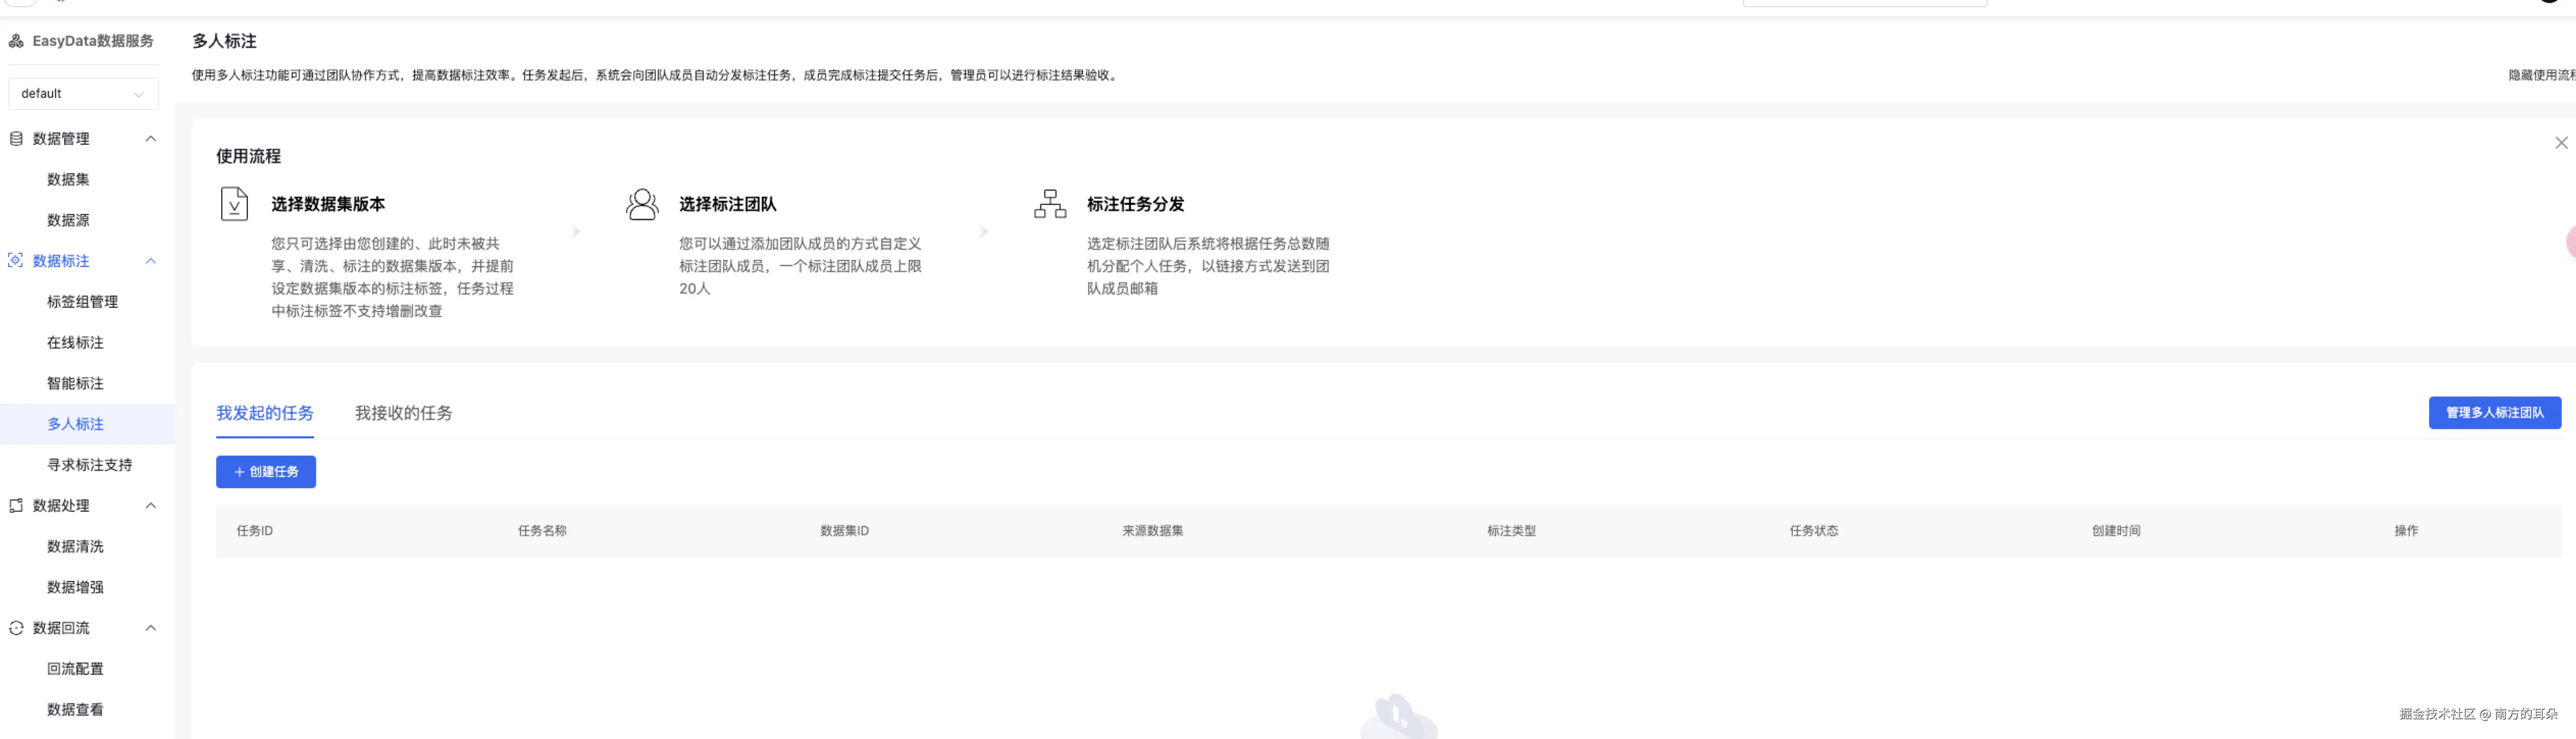Select the 我发起的任务 tab
This screenshot has width=2576, height=739.
coord(265,413)
